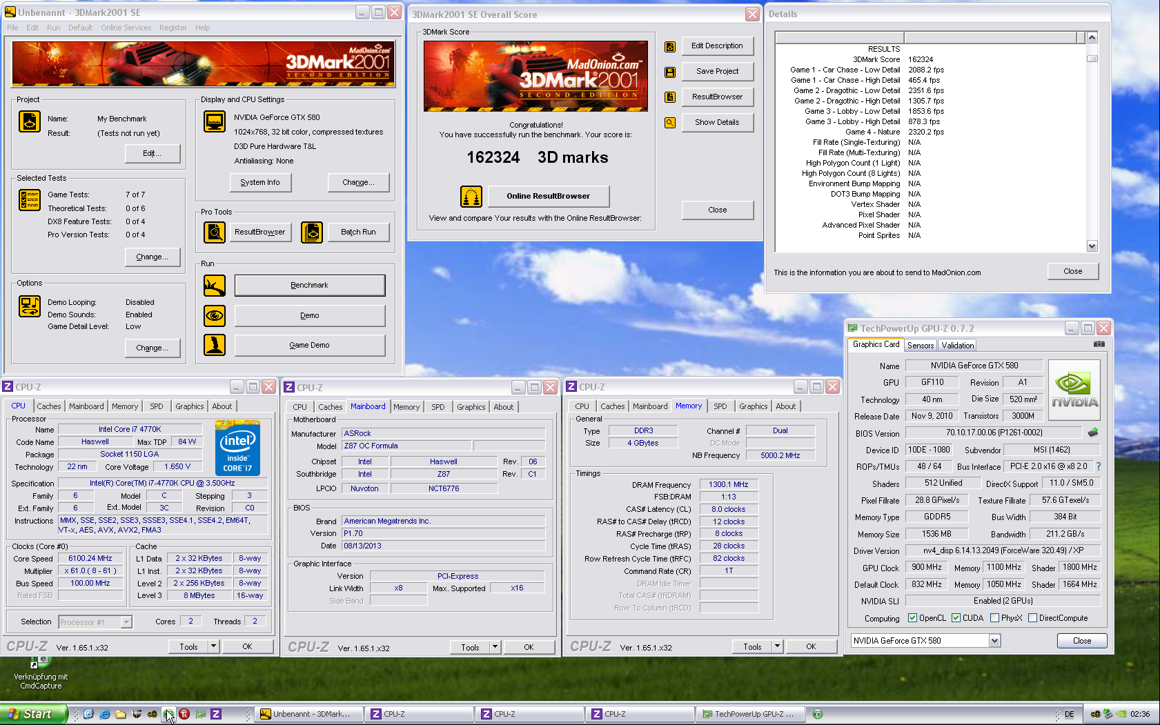
Task: Click the Batch Run icon in Pro Tools
Action: coord(312,232)
